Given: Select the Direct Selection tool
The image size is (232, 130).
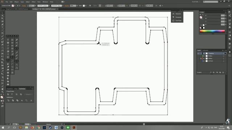Looking at the screenshot, I should click(3, 16).
